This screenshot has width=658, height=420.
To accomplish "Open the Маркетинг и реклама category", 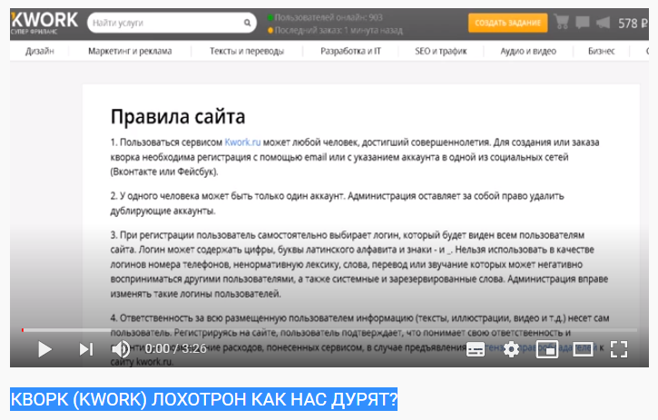I will (130, 51).
